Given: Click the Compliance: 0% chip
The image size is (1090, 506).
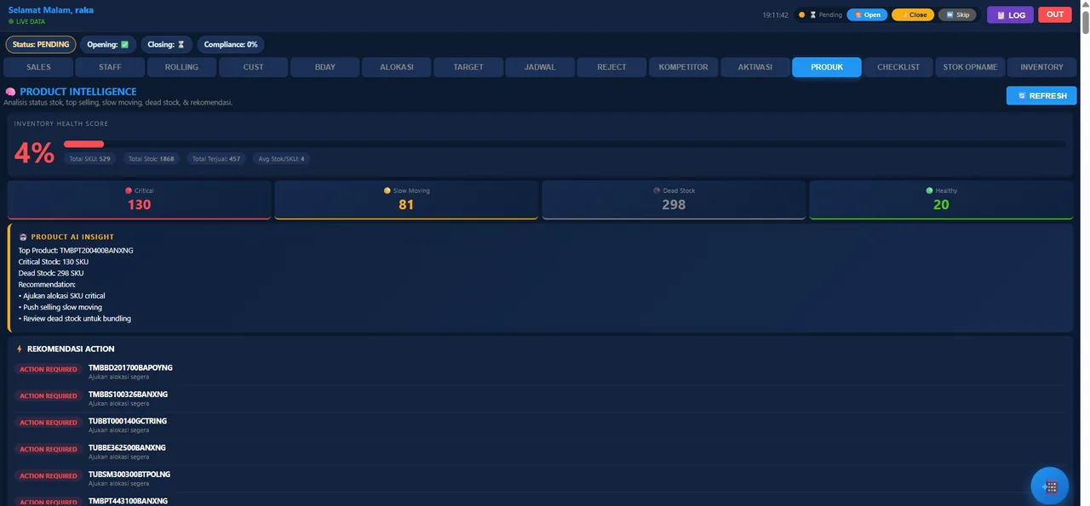Looking at the screenshot, I should pyautogui.click(x=231, y=44).
